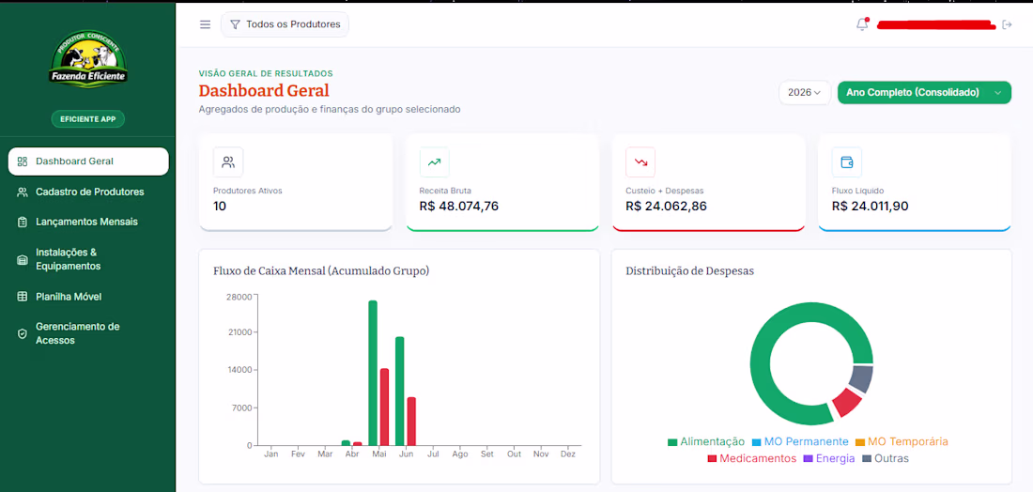Click the Gerenciamento de Acessos shield icon
1033x492 pixels.
(x=23, y=334)
